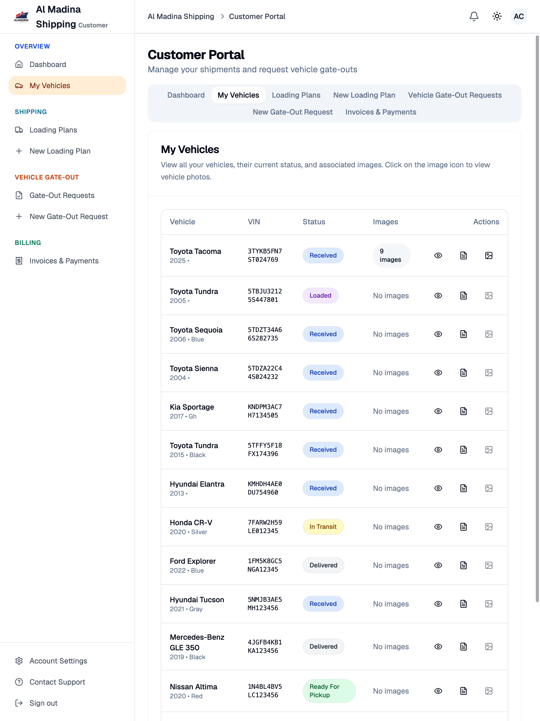The width and height of the screenshot is (540, 721).
Task: View photos image icon for Hyundai Tucson
Action: click(489, 604)
